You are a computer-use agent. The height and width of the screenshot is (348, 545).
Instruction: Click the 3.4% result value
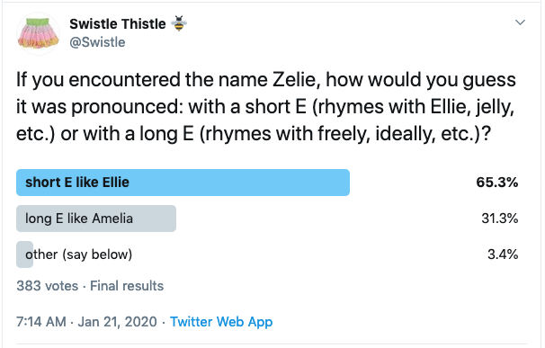(503, 254)
